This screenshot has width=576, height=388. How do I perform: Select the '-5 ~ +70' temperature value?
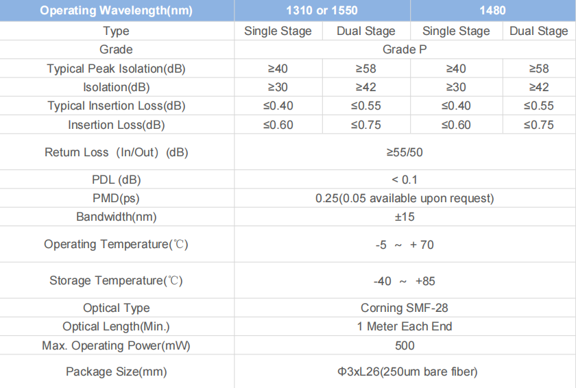tap(405, 245)
